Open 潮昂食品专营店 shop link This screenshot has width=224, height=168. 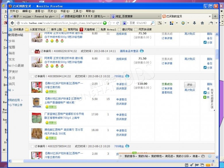point(129,51)
